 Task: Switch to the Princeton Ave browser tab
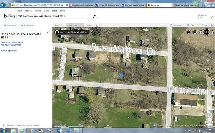(108, 5)
